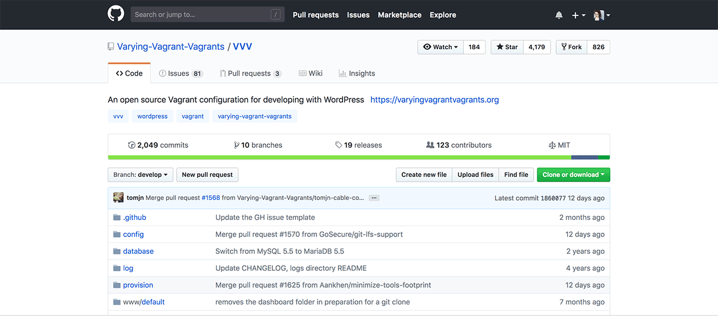Click the Find file button

[x=516, y=175]
